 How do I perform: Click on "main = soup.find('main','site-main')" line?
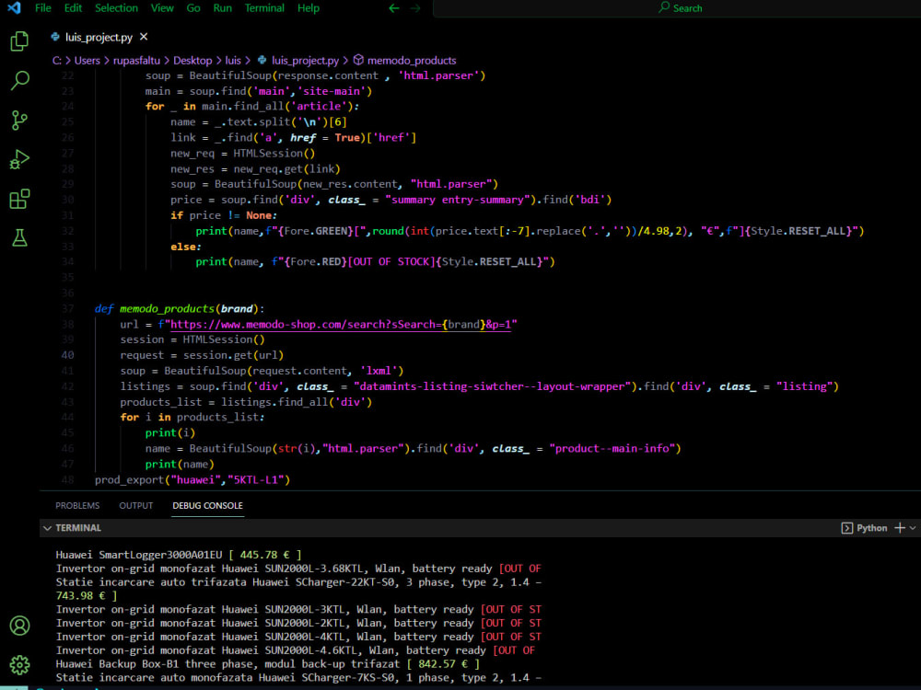tap(259, 91)
